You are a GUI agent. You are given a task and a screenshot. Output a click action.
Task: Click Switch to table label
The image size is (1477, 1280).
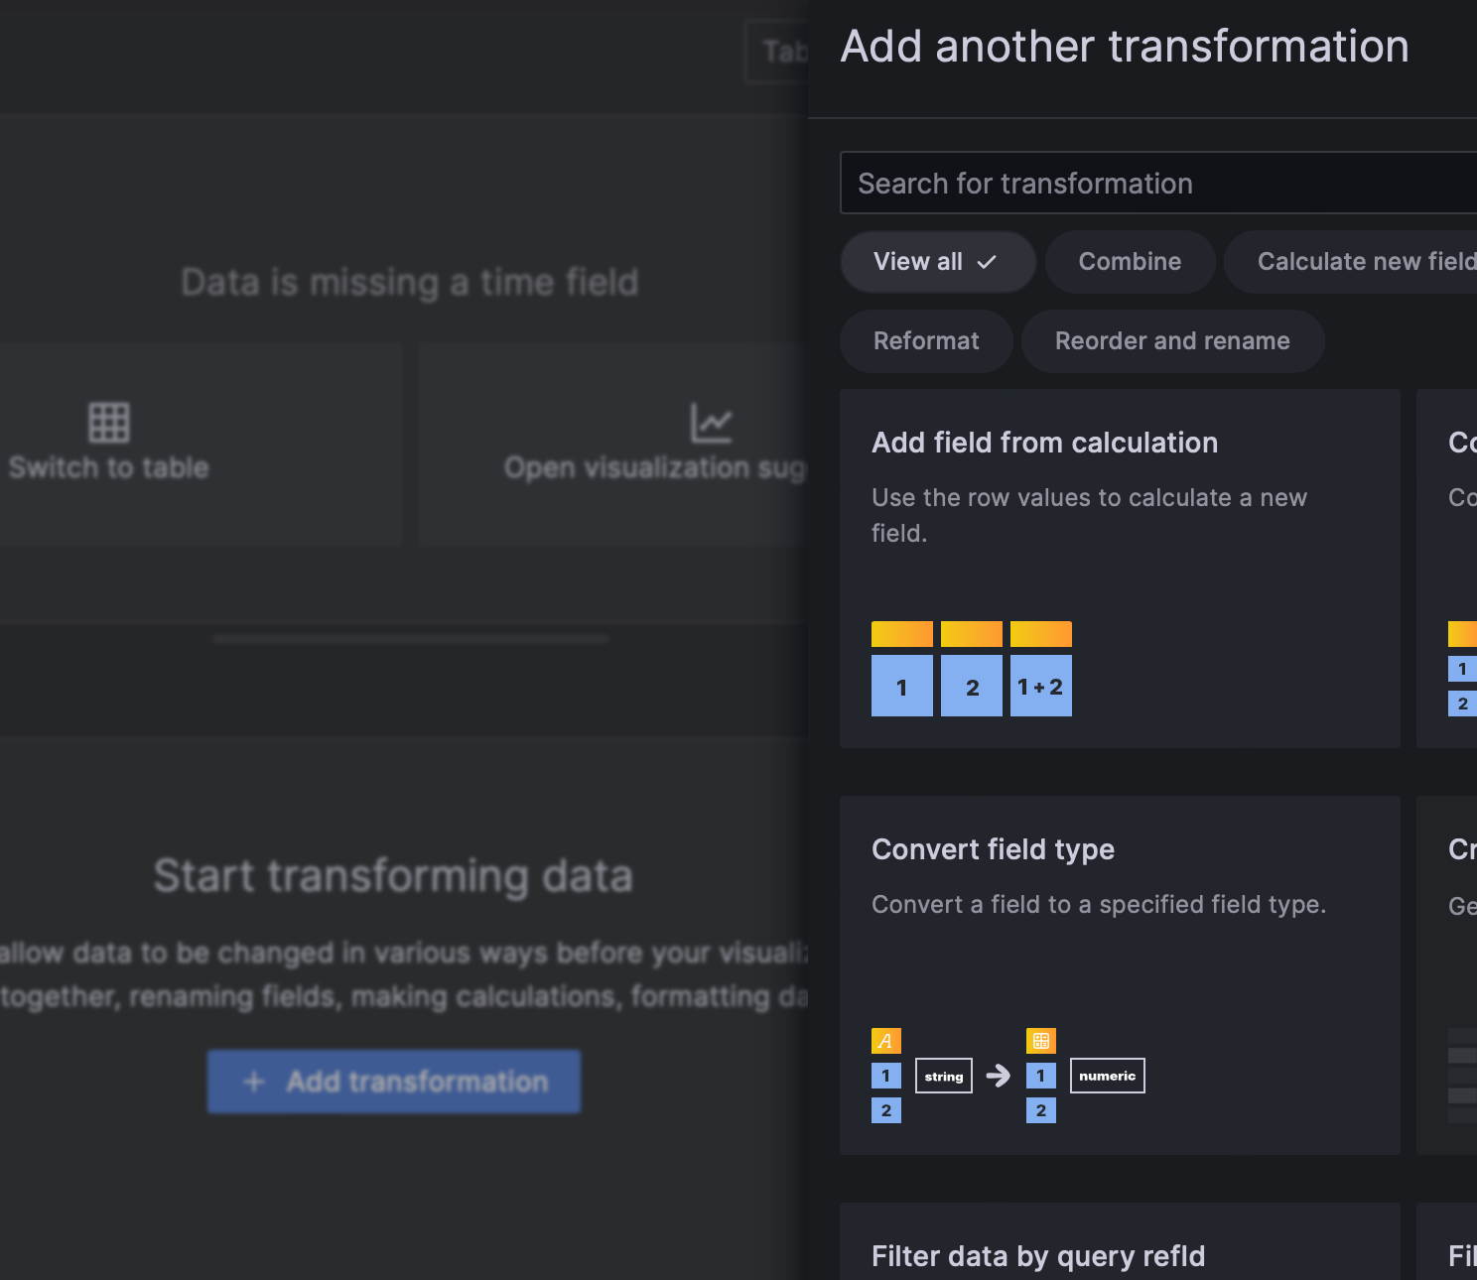coord(109,467)
